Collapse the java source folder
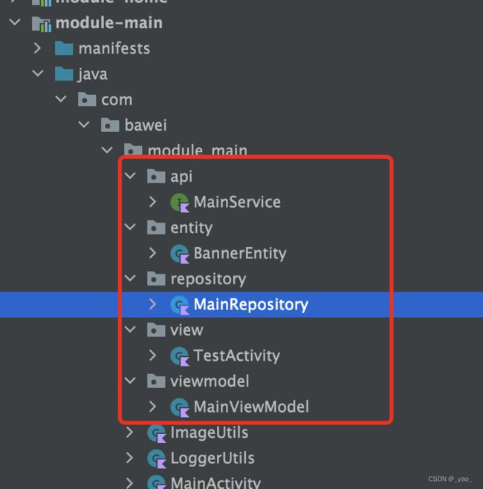The image size is (483, 489). click(38, 73)
